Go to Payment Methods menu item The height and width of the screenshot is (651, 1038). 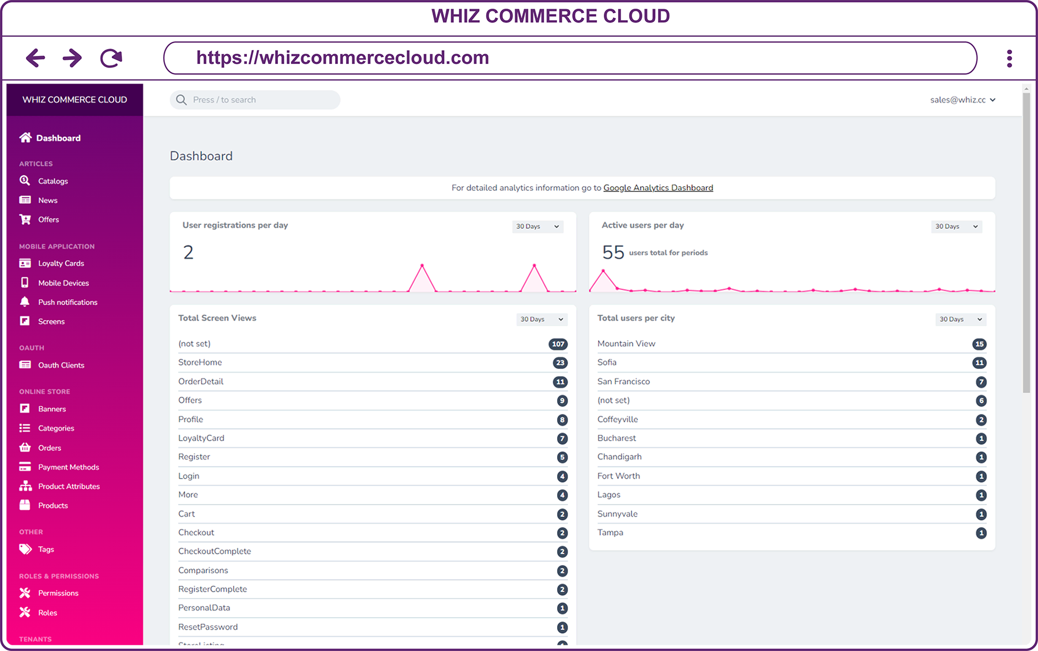coord(69,467)
